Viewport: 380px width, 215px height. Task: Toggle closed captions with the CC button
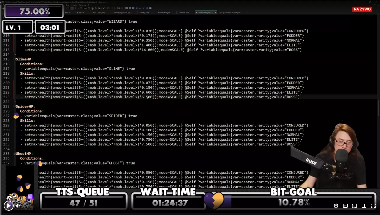coord(345,206)
